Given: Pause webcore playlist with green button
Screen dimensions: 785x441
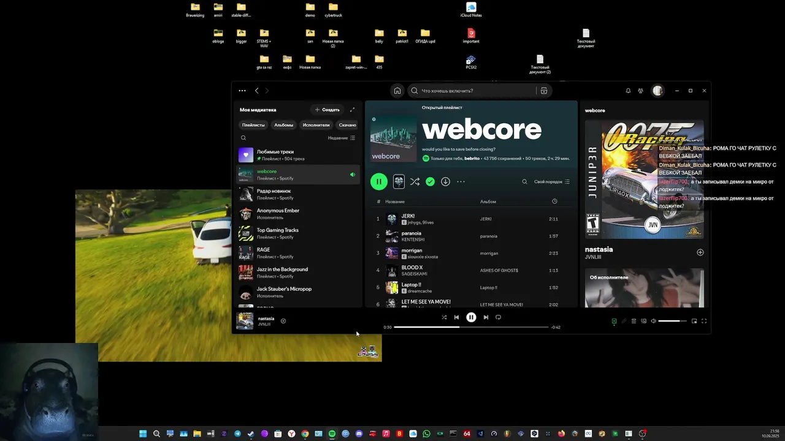Looking at the screenshot, I should (x=379, y=181).
